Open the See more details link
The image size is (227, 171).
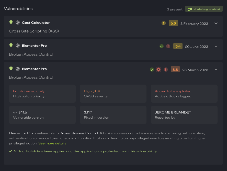[x=52, y=143]
